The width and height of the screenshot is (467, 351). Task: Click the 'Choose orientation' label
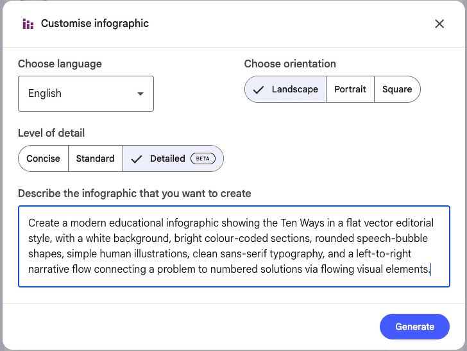(x=290, y=64)
